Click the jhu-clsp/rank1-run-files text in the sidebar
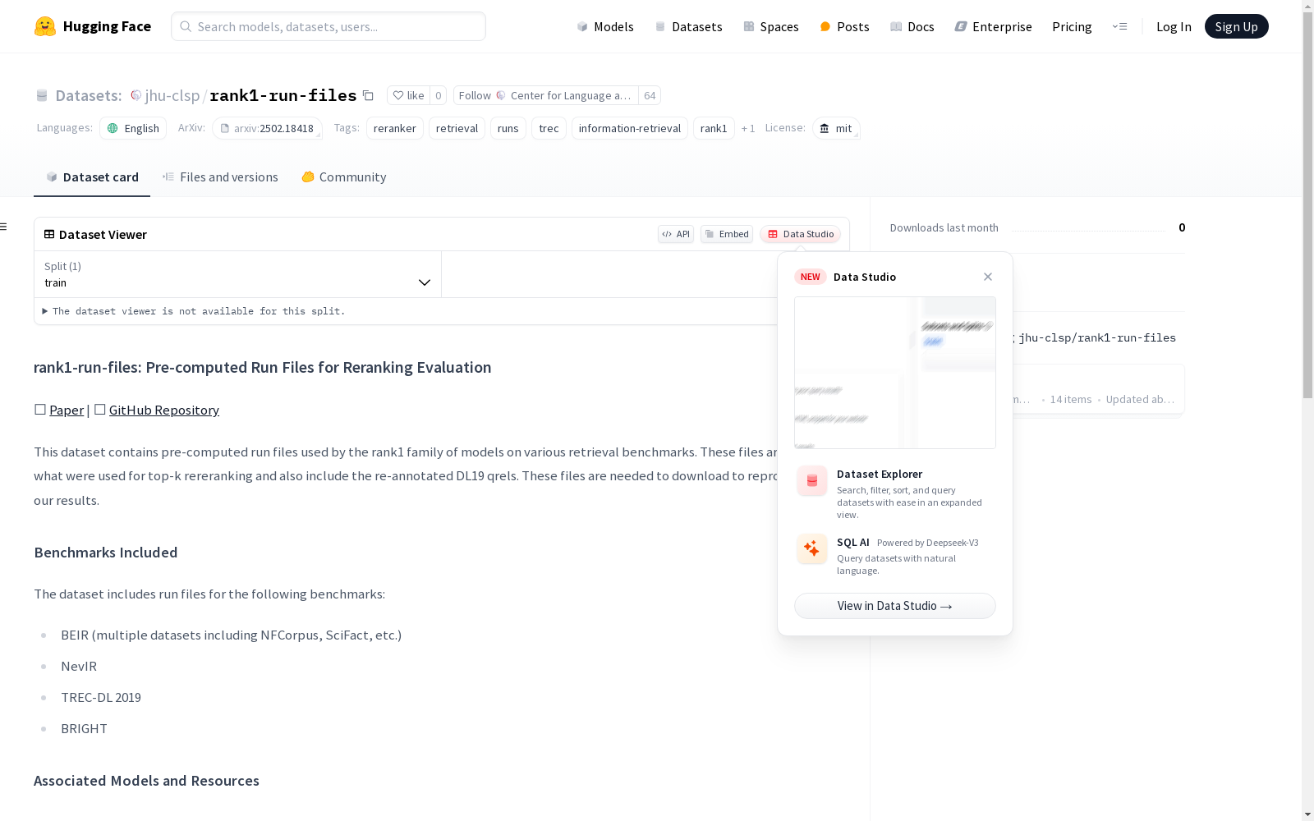This screenshot has width=1314, height=821. click(x=1097, y=337)
